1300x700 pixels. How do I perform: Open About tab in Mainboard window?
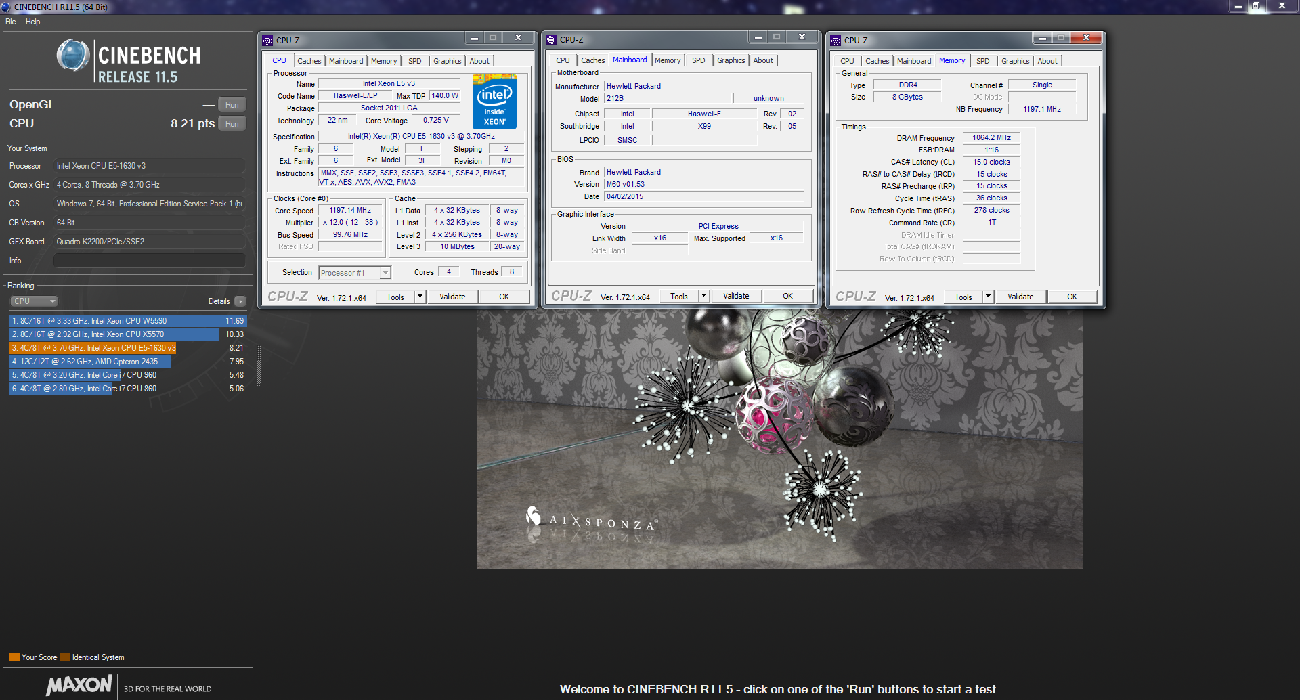click(x=763, y=60)
